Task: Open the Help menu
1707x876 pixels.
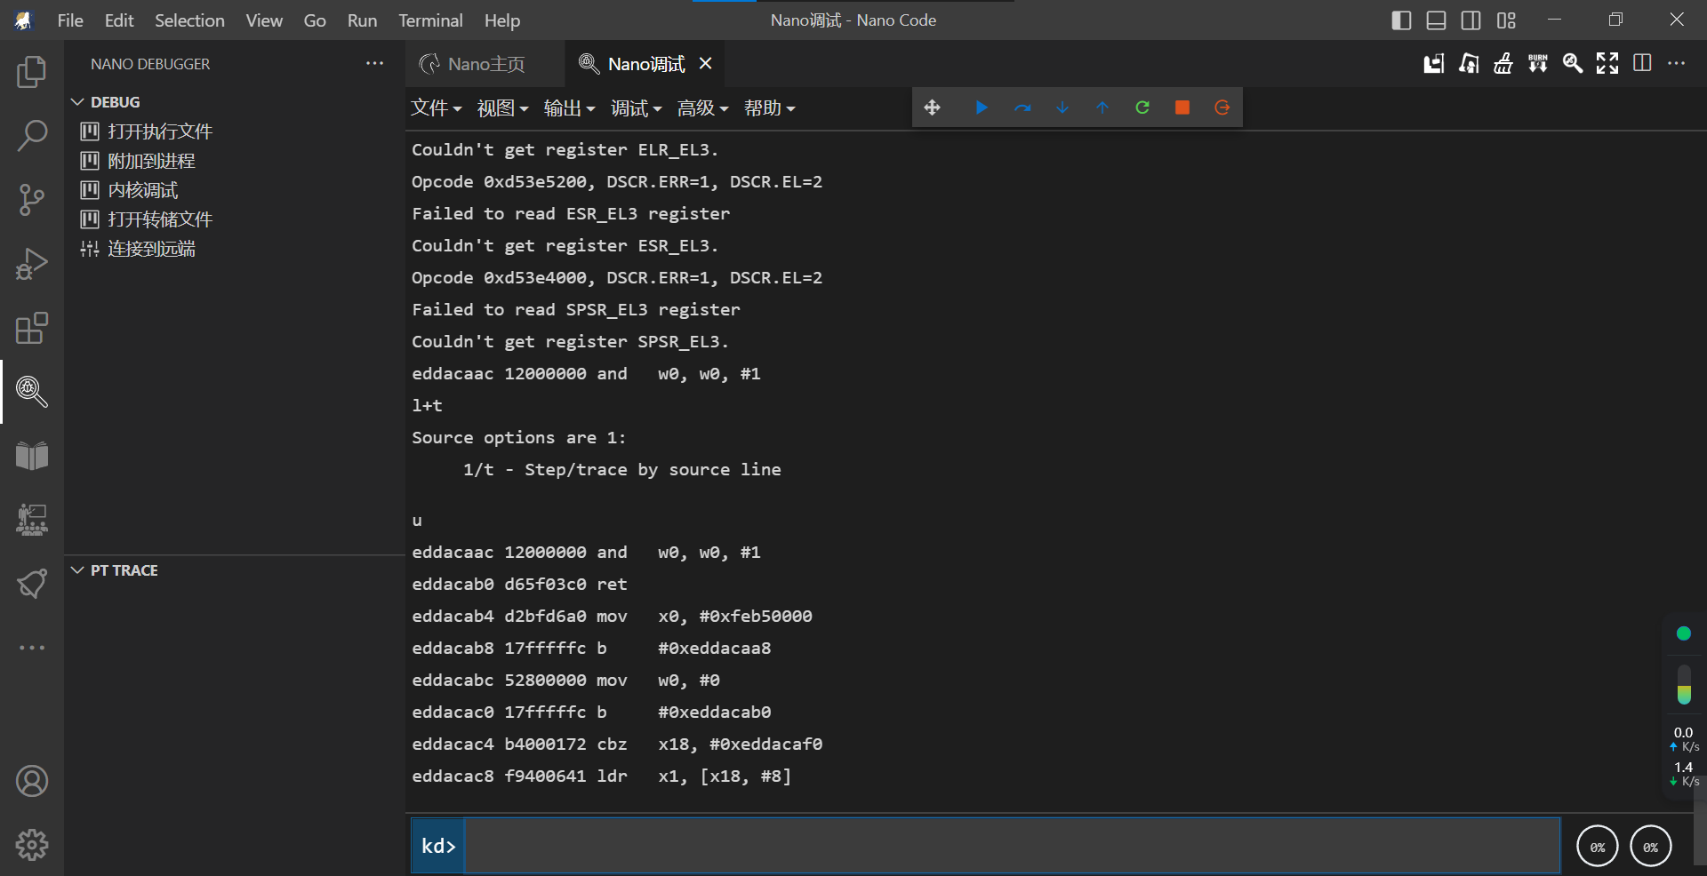Action: pyautogui.click(x=502, y=20)
